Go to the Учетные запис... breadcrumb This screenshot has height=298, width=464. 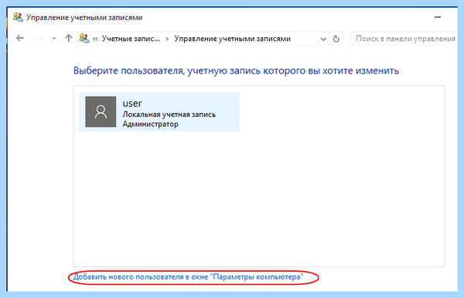(x=131, y=39)
